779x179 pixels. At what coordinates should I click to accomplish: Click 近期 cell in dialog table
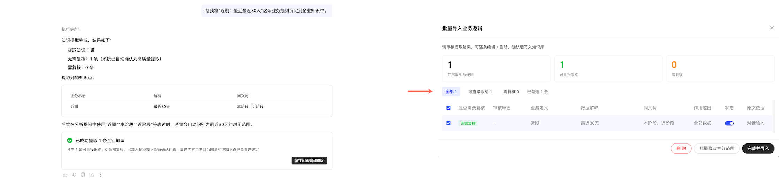click(535, 123)
